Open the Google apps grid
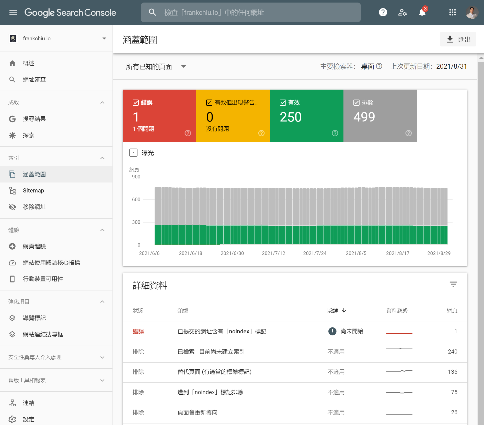This screenshot has width=484, height=425. 452,12
